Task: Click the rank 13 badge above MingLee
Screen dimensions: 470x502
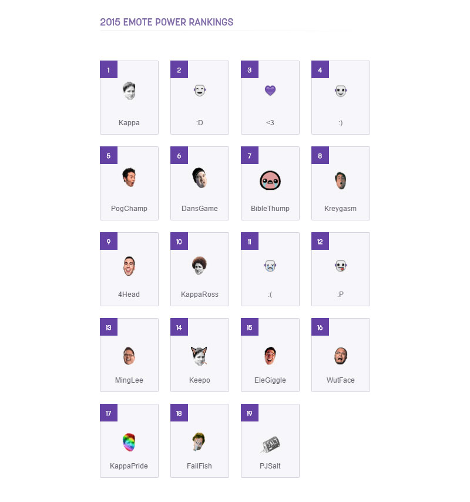Action: click(109, 327)
